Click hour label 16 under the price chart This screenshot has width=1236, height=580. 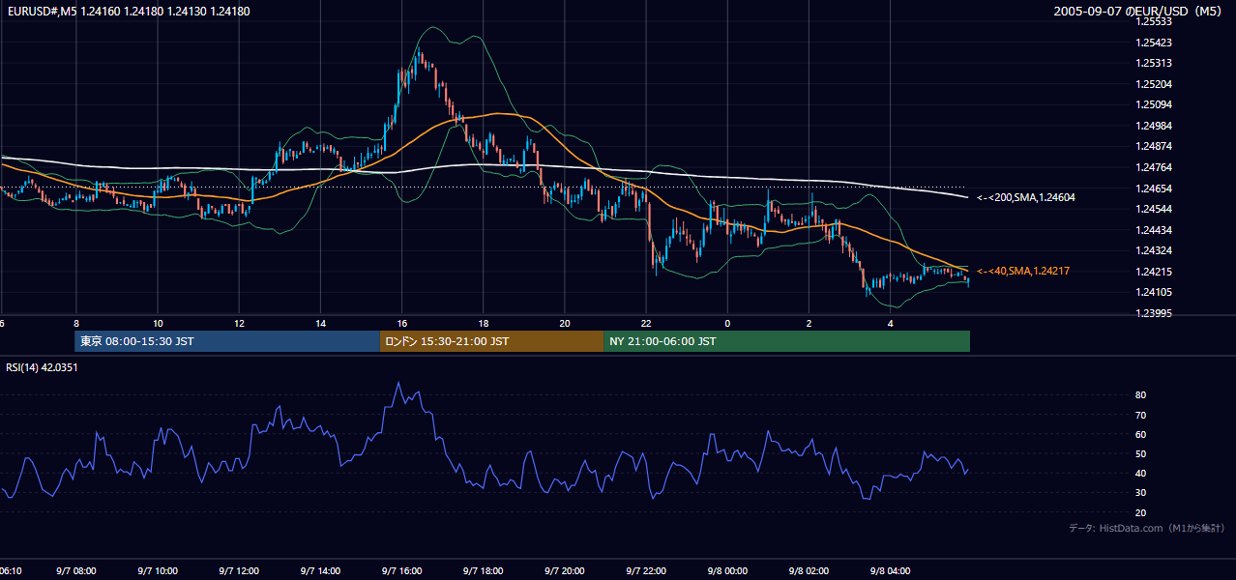tap(402, 323)
